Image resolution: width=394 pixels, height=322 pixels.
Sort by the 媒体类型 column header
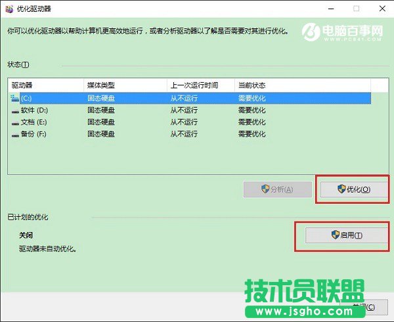pyautogui.click(x=125, y=85)
